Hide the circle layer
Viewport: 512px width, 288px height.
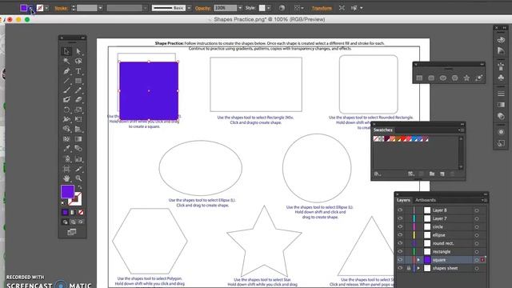point(400,226)
